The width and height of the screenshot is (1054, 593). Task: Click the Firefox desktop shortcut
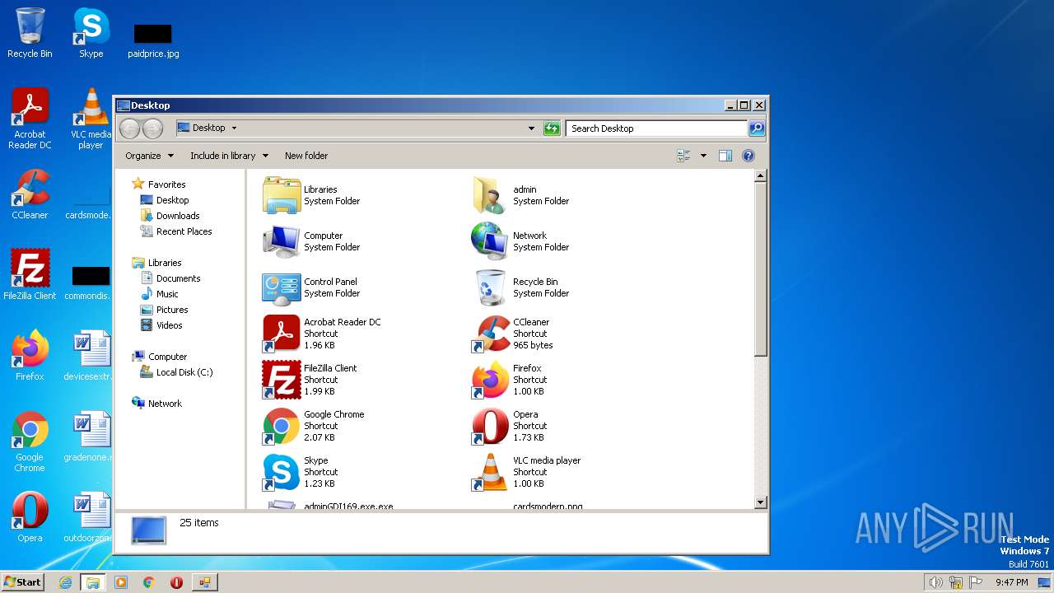click(30, 355)
